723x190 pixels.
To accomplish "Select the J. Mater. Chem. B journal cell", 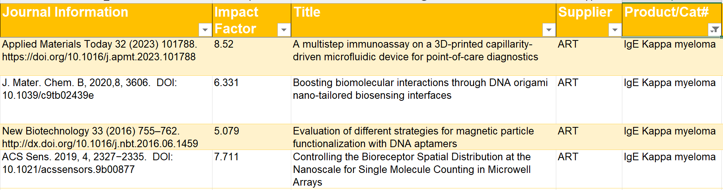I will coord(90,89).
